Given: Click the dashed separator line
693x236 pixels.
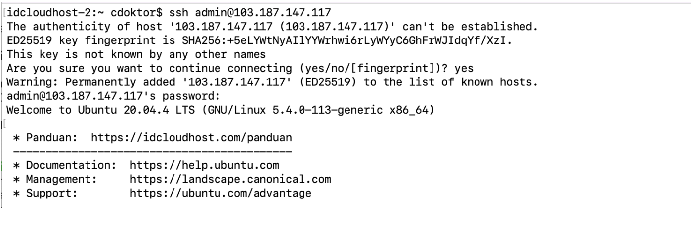Looking at the screenshot, I should (x=152, y=150).
